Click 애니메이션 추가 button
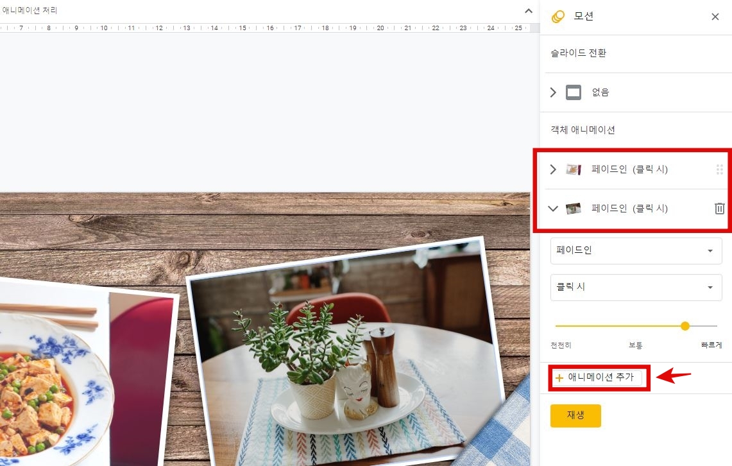 click(599, 378)
